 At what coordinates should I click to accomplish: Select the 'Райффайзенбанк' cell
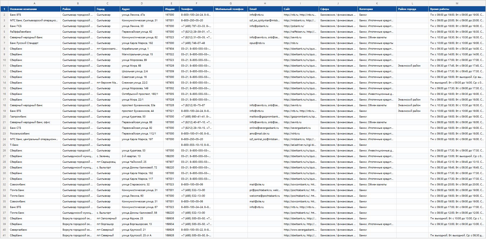click(34, 32)
